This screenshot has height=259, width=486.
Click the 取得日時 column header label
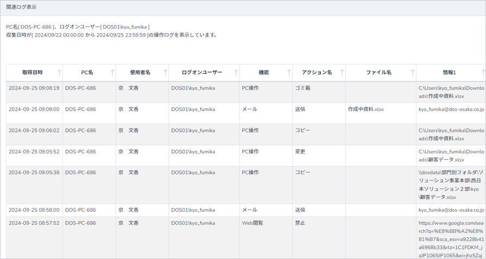point(32,73)
